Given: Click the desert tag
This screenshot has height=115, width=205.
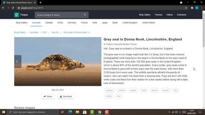Looking at the screenshot, I should pos(154,90).
